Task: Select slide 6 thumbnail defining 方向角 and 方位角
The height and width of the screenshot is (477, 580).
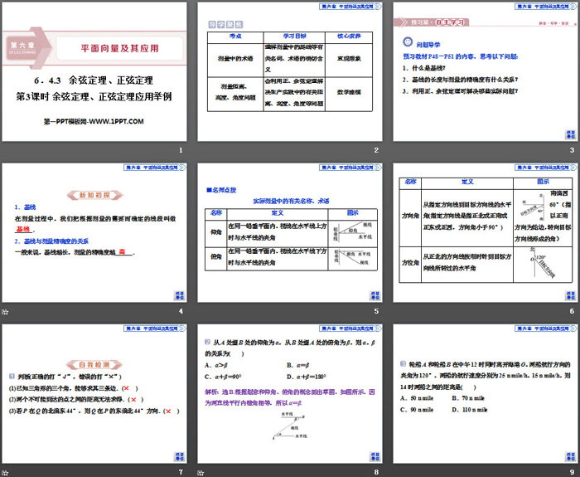Action: (x=486, y=232)
